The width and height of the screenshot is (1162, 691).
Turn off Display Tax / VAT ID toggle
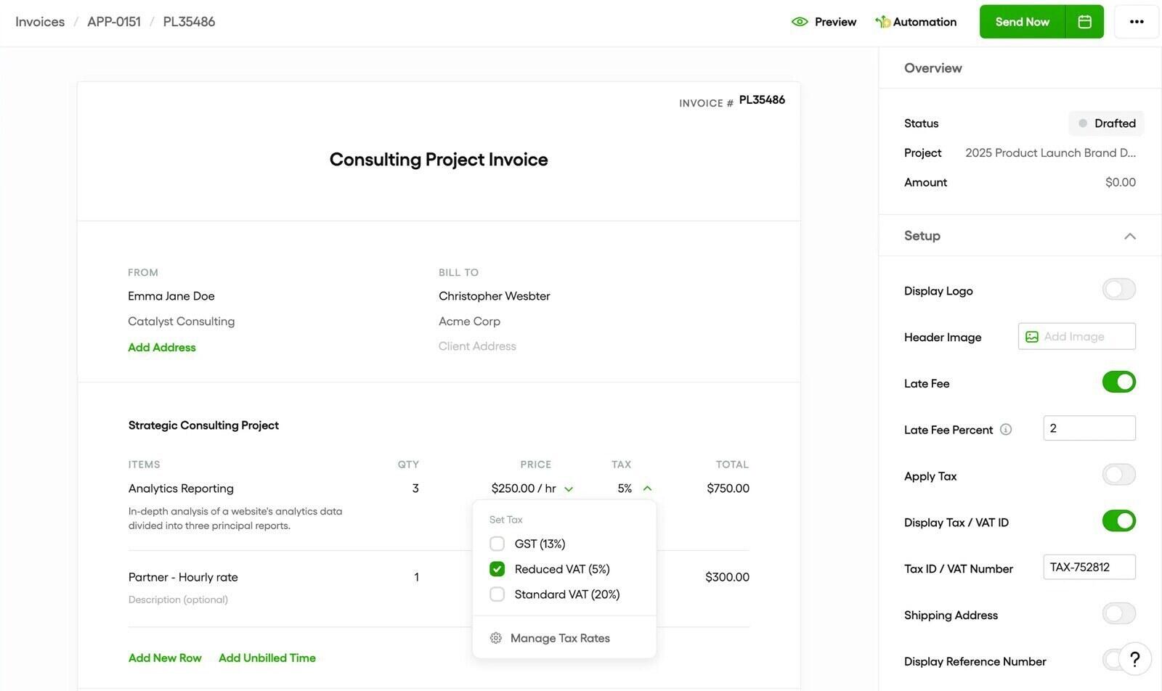1118,521
